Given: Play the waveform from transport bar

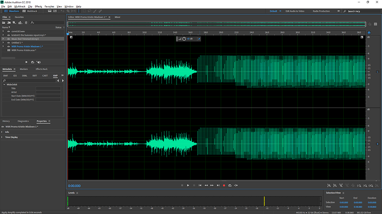Looking at the screenshot, I should point(188,185).
